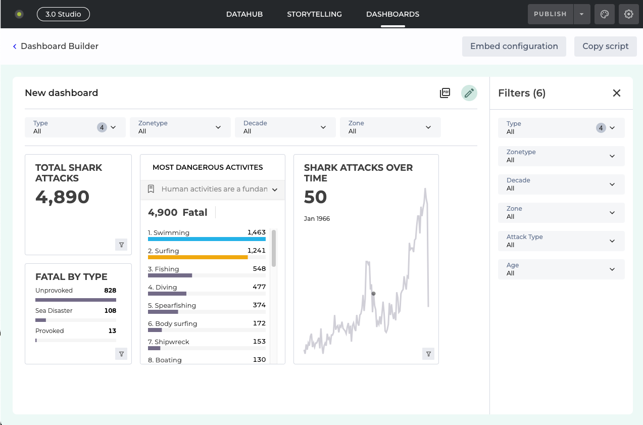Open the theme palette icon
643x425 pixels.
tap(605, 14)
